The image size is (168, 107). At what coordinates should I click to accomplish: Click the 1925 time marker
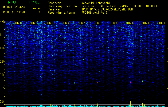(x=82, y=23)
